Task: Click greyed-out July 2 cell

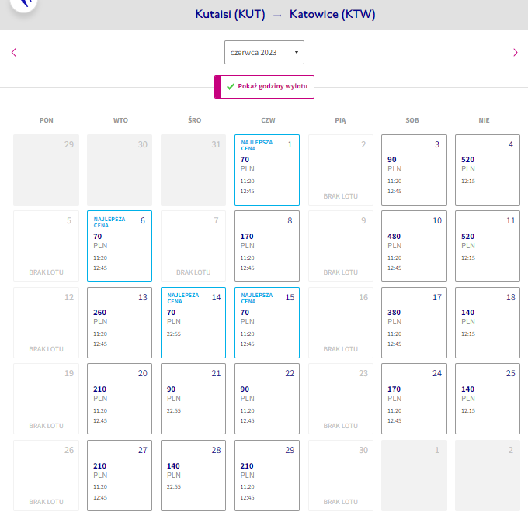Action: 488,476
